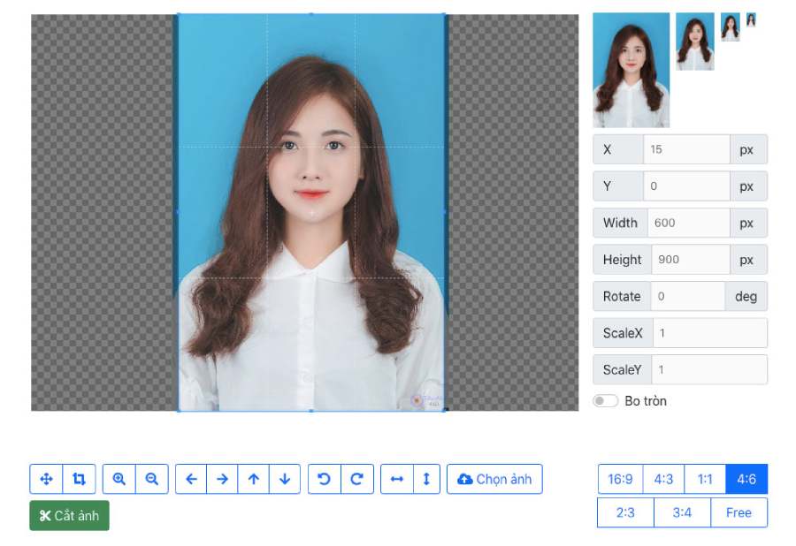The image size is (796, 546).
Task: Click the Rotate degree input field
Action: coord(687,297)
